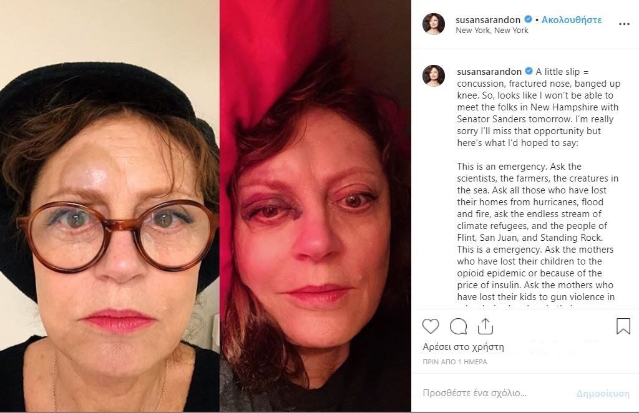Like the post with the heart icon
This screenshot has width=639, height=413.
click(x=431, y=326)
